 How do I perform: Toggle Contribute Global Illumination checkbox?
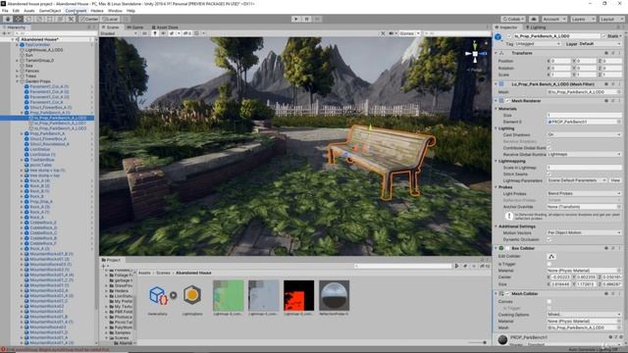click(x=549, y=148)
